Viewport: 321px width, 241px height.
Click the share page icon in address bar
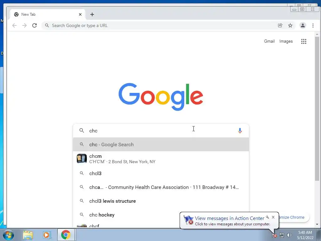(280, 25)
